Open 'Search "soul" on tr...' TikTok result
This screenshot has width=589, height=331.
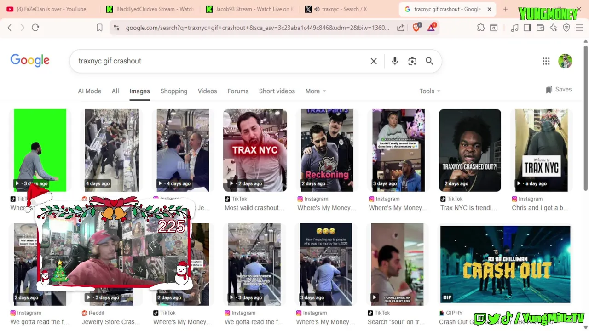396,322
